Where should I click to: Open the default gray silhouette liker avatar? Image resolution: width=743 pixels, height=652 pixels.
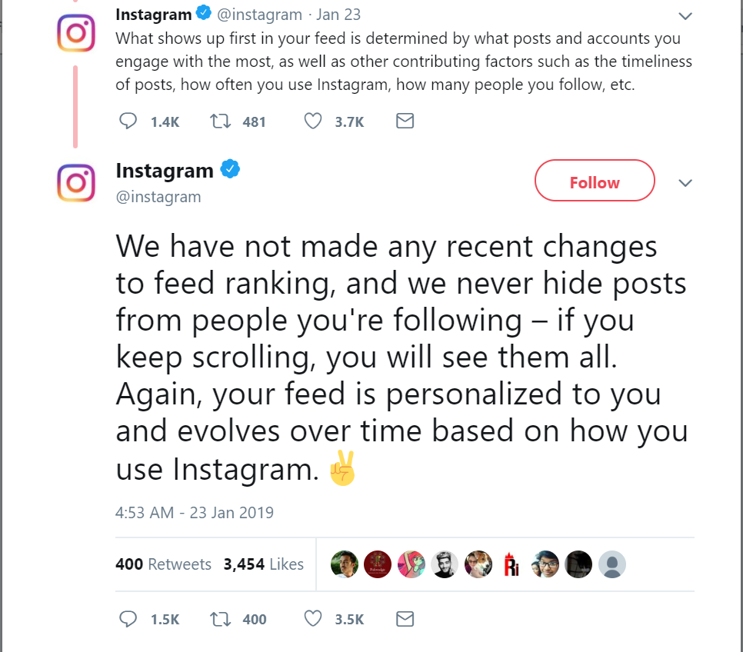coord(612,564)
